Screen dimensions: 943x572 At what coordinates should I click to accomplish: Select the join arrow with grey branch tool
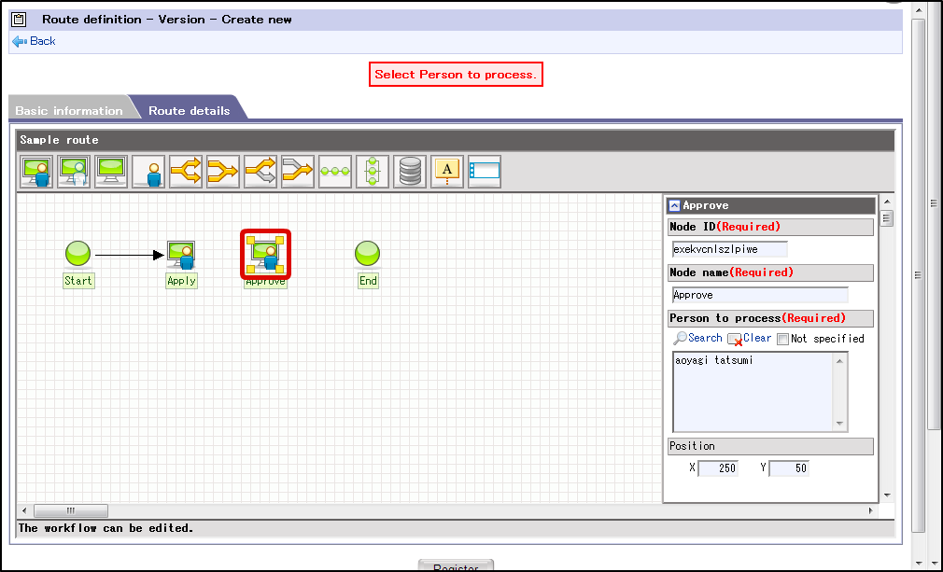[298, 172]
